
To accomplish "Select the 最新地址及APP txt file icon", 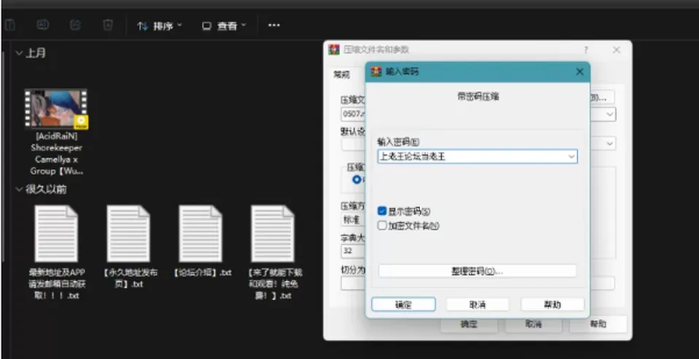I will click(x=56, y=233).
